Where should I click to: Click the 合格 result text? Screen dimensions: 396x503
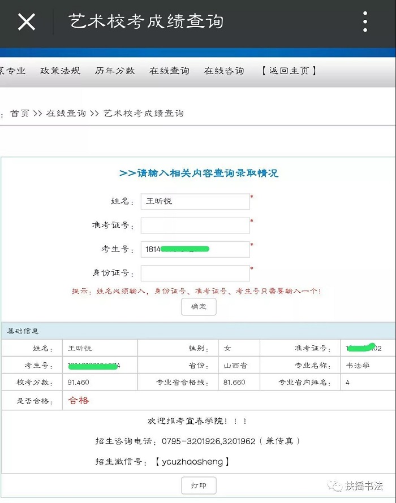79,401
